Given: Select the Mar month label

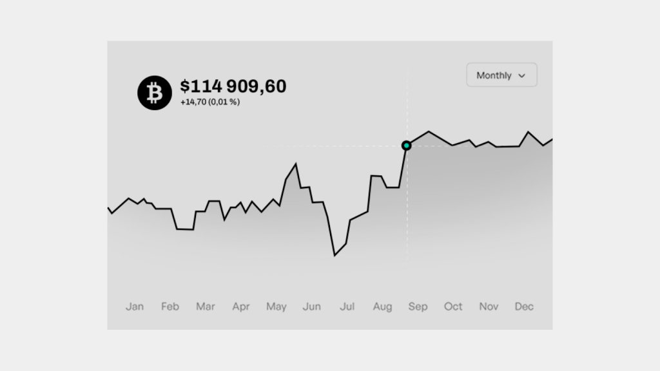Looking at the screenshot, I should pyautogui.click(x=206, y=307).
